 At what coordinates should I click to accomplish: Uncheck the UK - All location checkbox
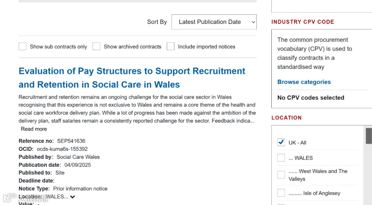coord(281,142)
